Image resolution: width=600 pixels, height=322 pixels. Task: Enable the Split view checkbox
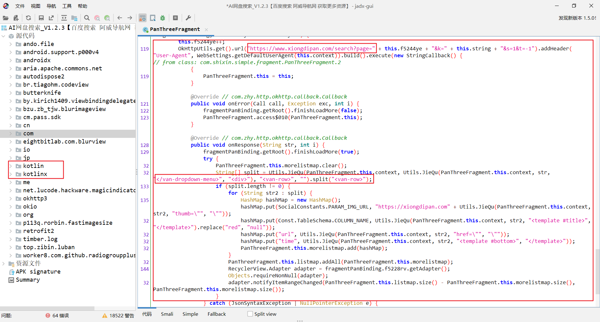tap(250, 314)
